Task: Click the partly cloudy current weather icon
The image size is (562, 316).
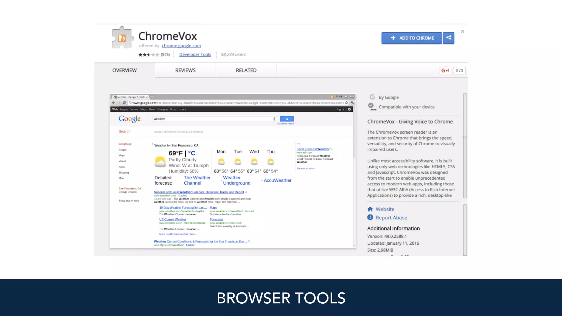Action: (160, 161)
